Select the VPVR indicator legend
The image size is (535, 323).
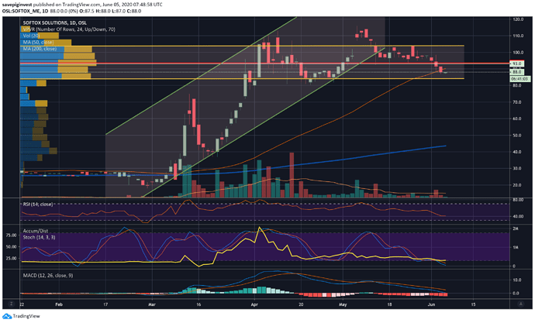click(x=69, y=29)
